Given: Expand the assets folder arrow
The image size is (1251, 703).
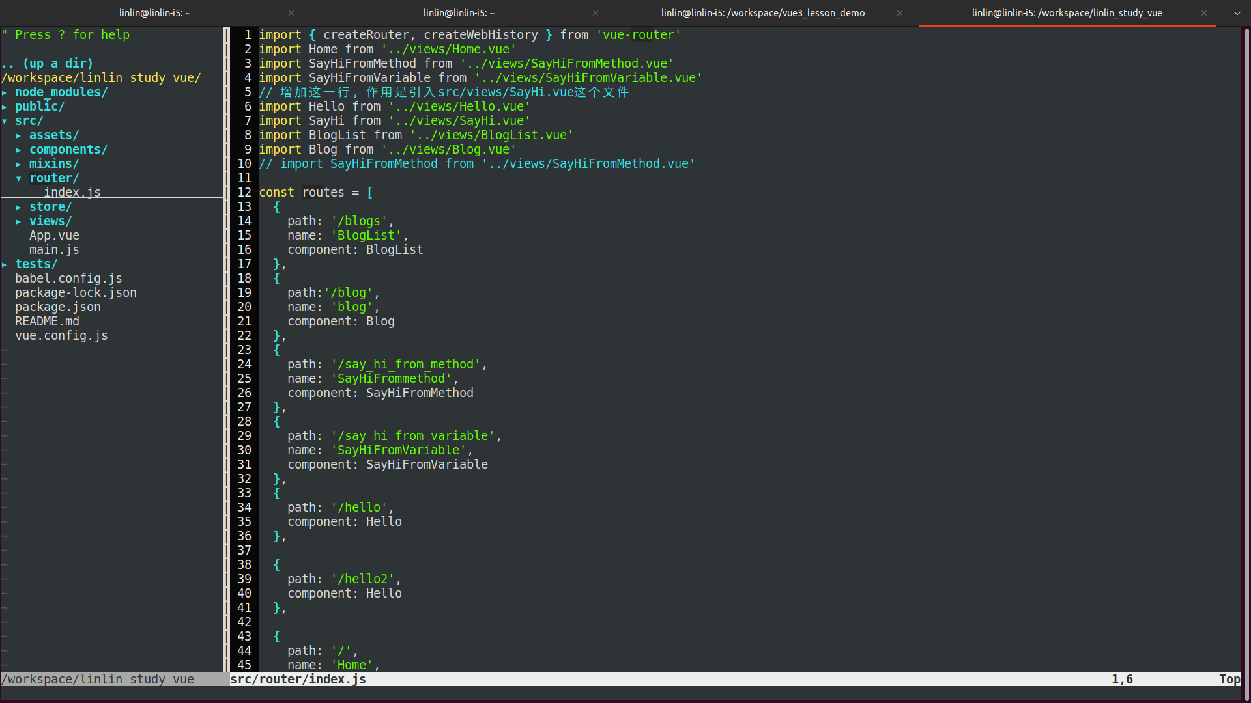Looking at the screenshot, I should 19,135.
